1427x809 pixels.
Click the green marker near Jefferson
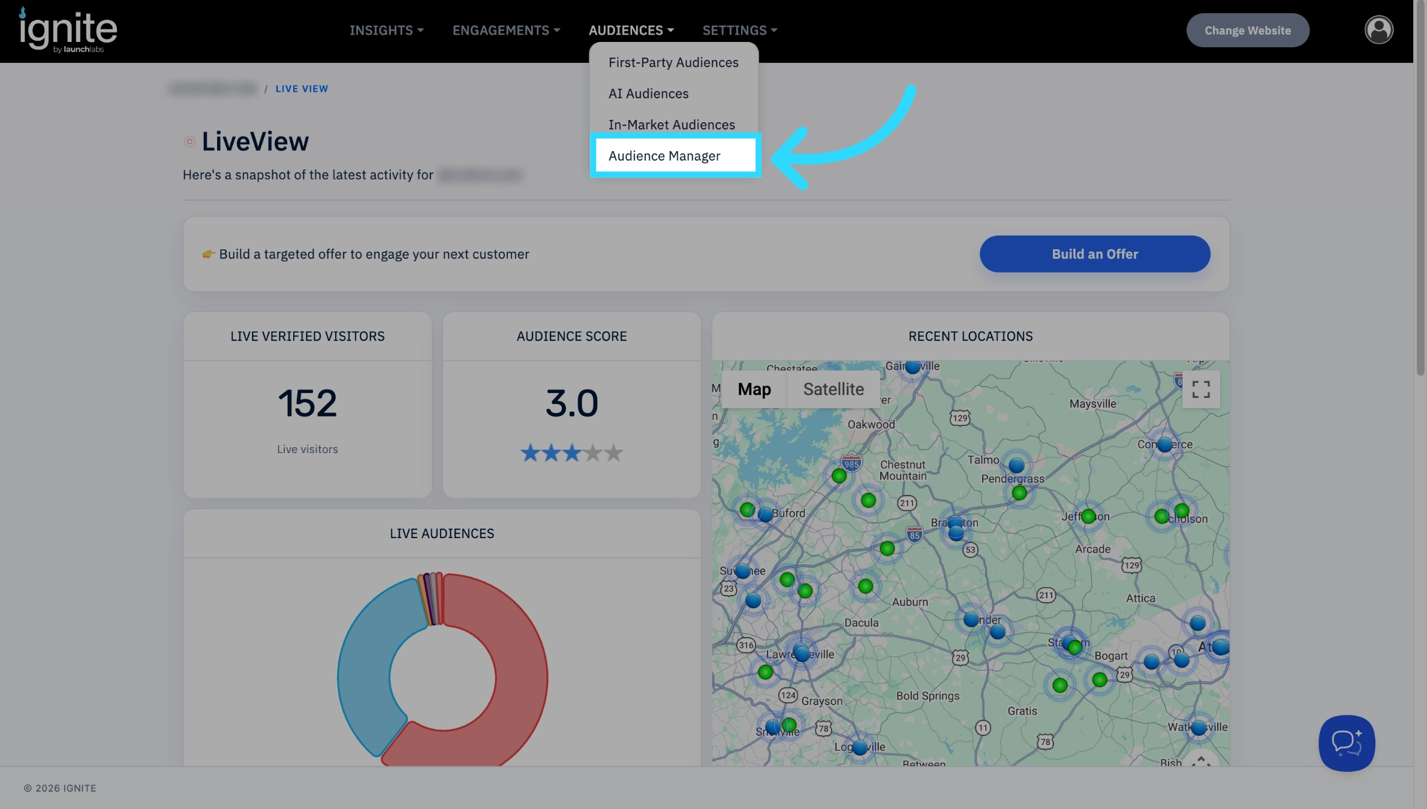(x=1088, y=516)
